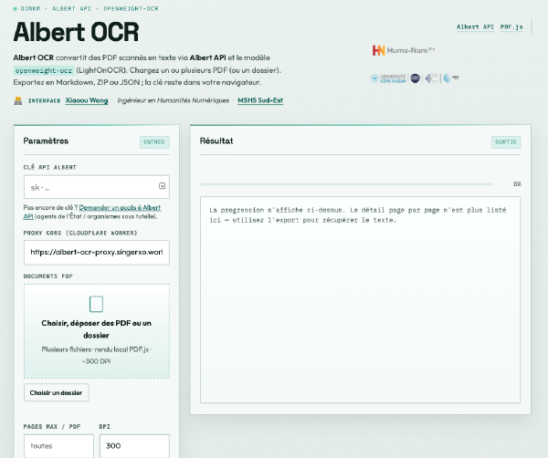
Task: Click the PDF document icon in drop zone
Action: tap(96, 304)
